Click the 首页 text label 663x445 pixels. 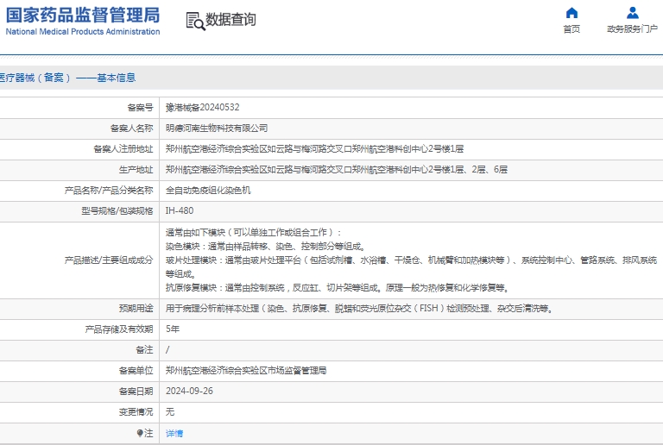click(571, 29)
